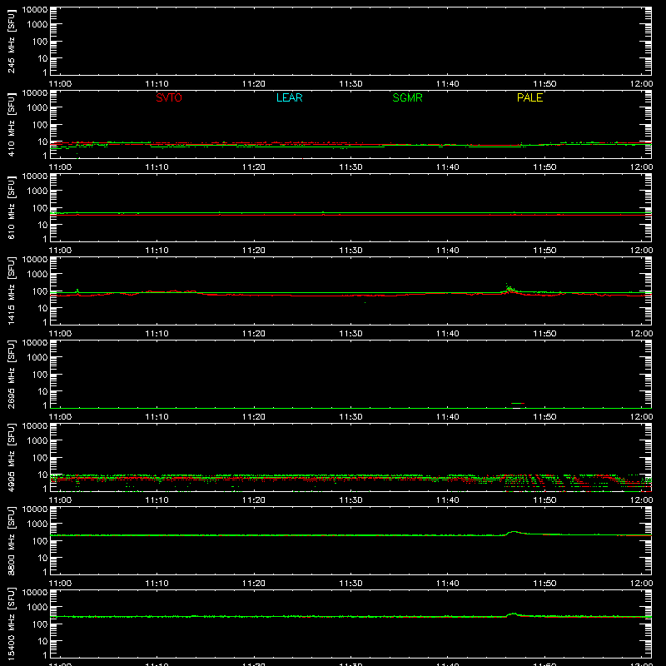
Task: Click the 10000 y-axis value of 245 MHz plot
Action: coord(35,10)
